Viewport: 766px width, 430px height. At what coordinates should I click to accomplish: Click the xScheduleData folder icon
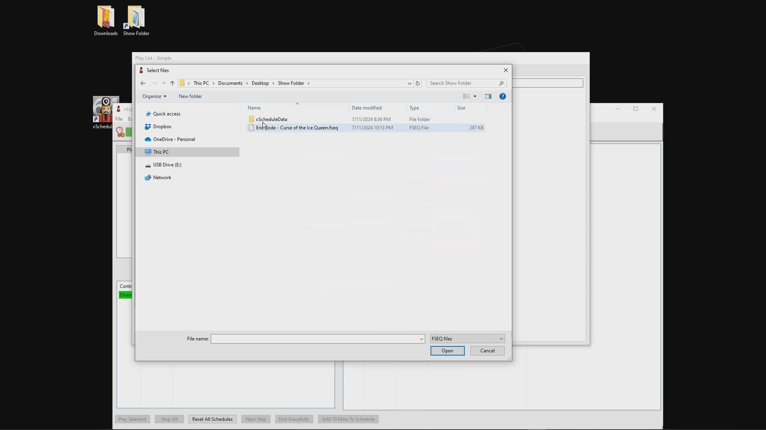[x=251, y=119]
